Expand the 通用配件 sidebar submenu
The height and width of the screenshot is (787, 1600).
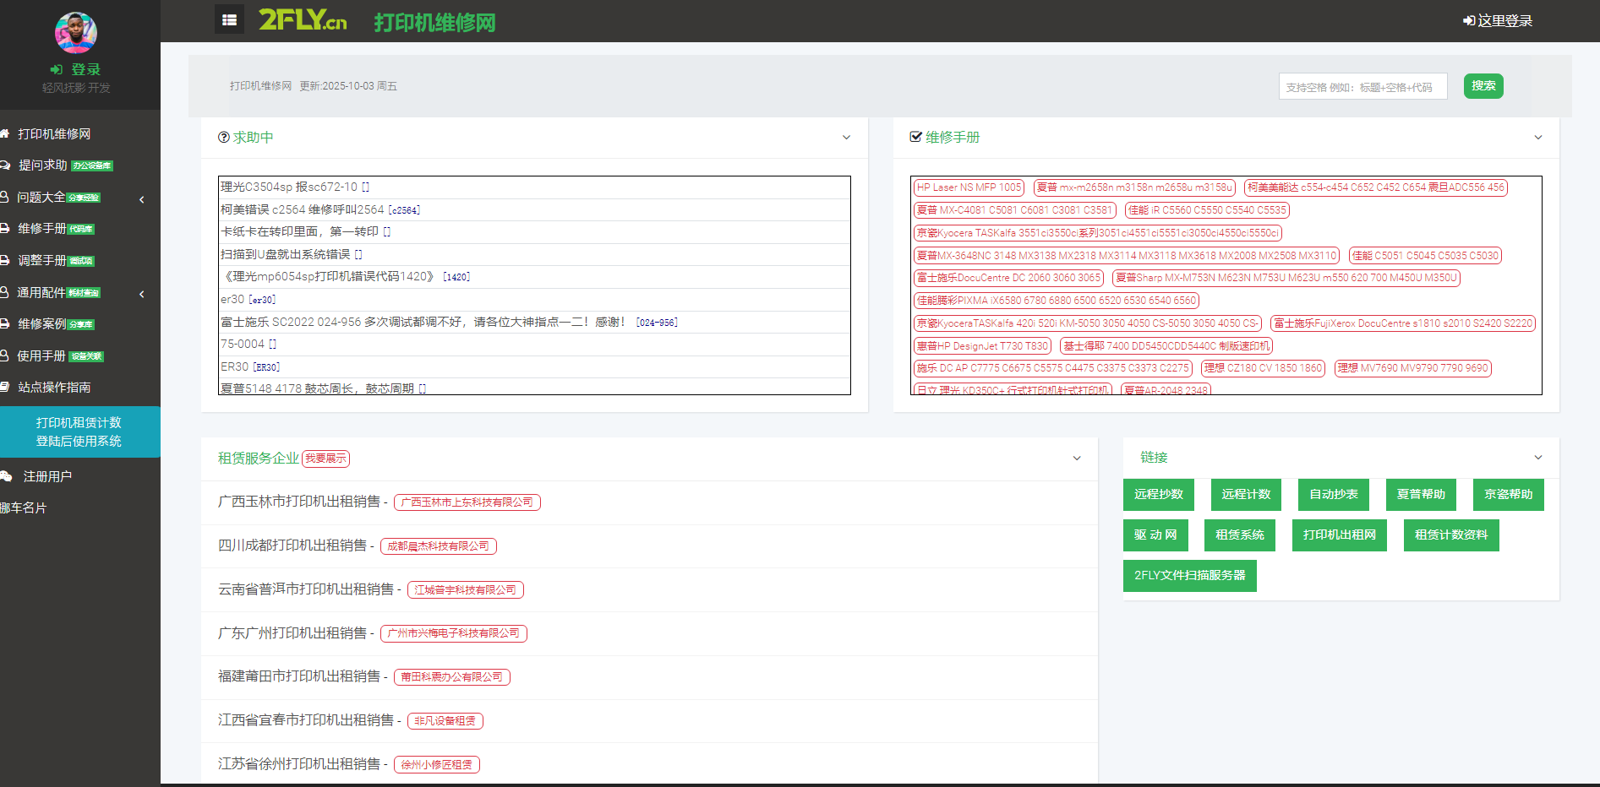pos(141,294)
